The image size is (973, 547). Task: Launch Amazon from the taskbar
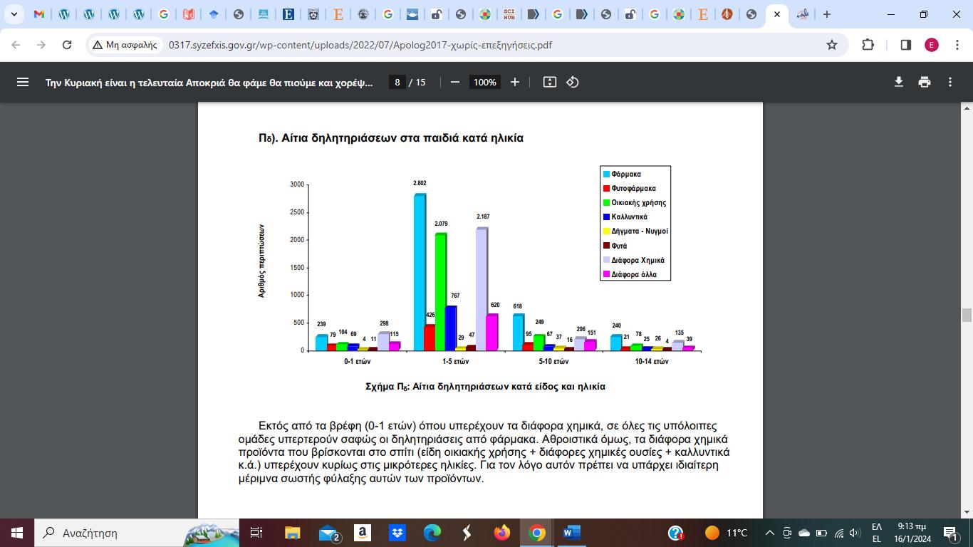pos(362,533)
